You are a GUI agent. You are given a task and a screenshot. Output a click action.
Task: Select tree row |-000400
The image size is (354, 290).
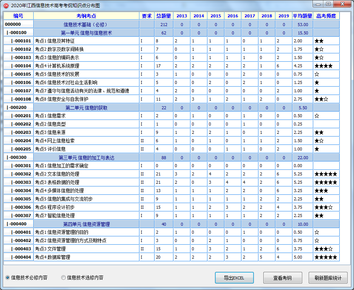(x=19, y=224)
